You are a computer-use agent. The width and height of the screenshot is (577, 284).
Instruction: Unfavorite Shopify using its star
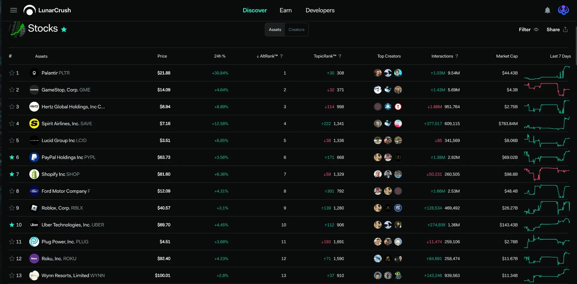pos(12,174)
